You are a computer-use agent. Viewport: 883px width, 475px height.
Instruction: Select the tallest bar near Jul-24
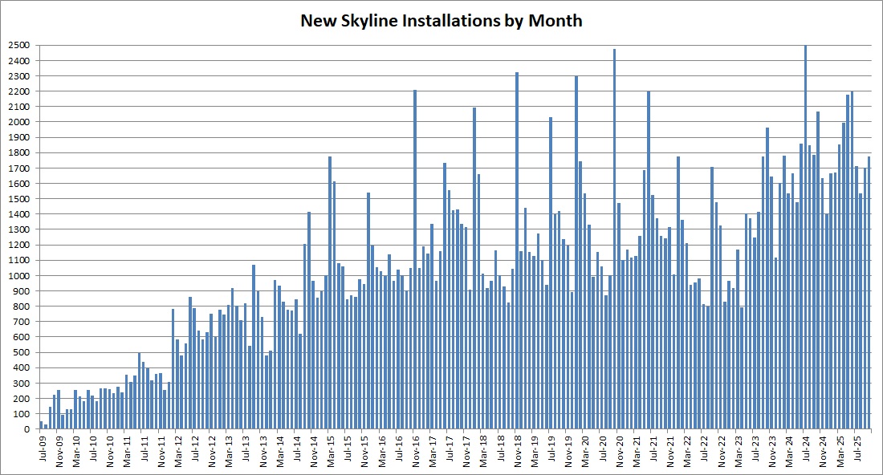click(x=804, y=241)
